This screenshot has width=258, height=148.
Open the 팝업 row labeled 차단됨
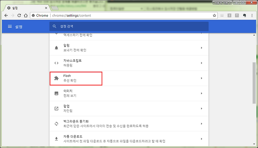coord(129,109)
